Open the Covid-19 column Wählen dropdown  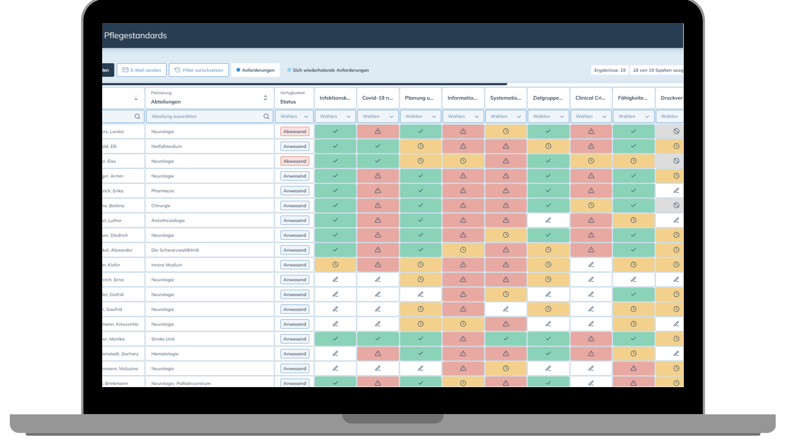[377, 117]
